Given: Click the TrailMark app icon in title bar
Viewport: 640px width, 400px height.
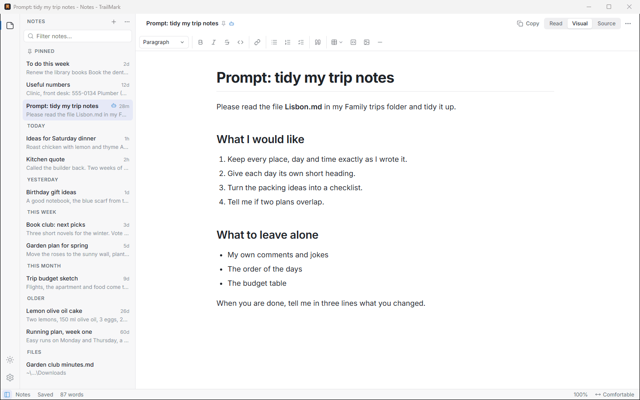Looking at the screenshot, I should pos(8,7).
